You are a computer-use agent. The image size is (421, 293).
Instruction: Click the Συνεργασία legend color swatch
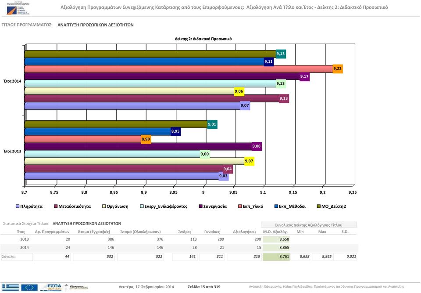(200, 206)
